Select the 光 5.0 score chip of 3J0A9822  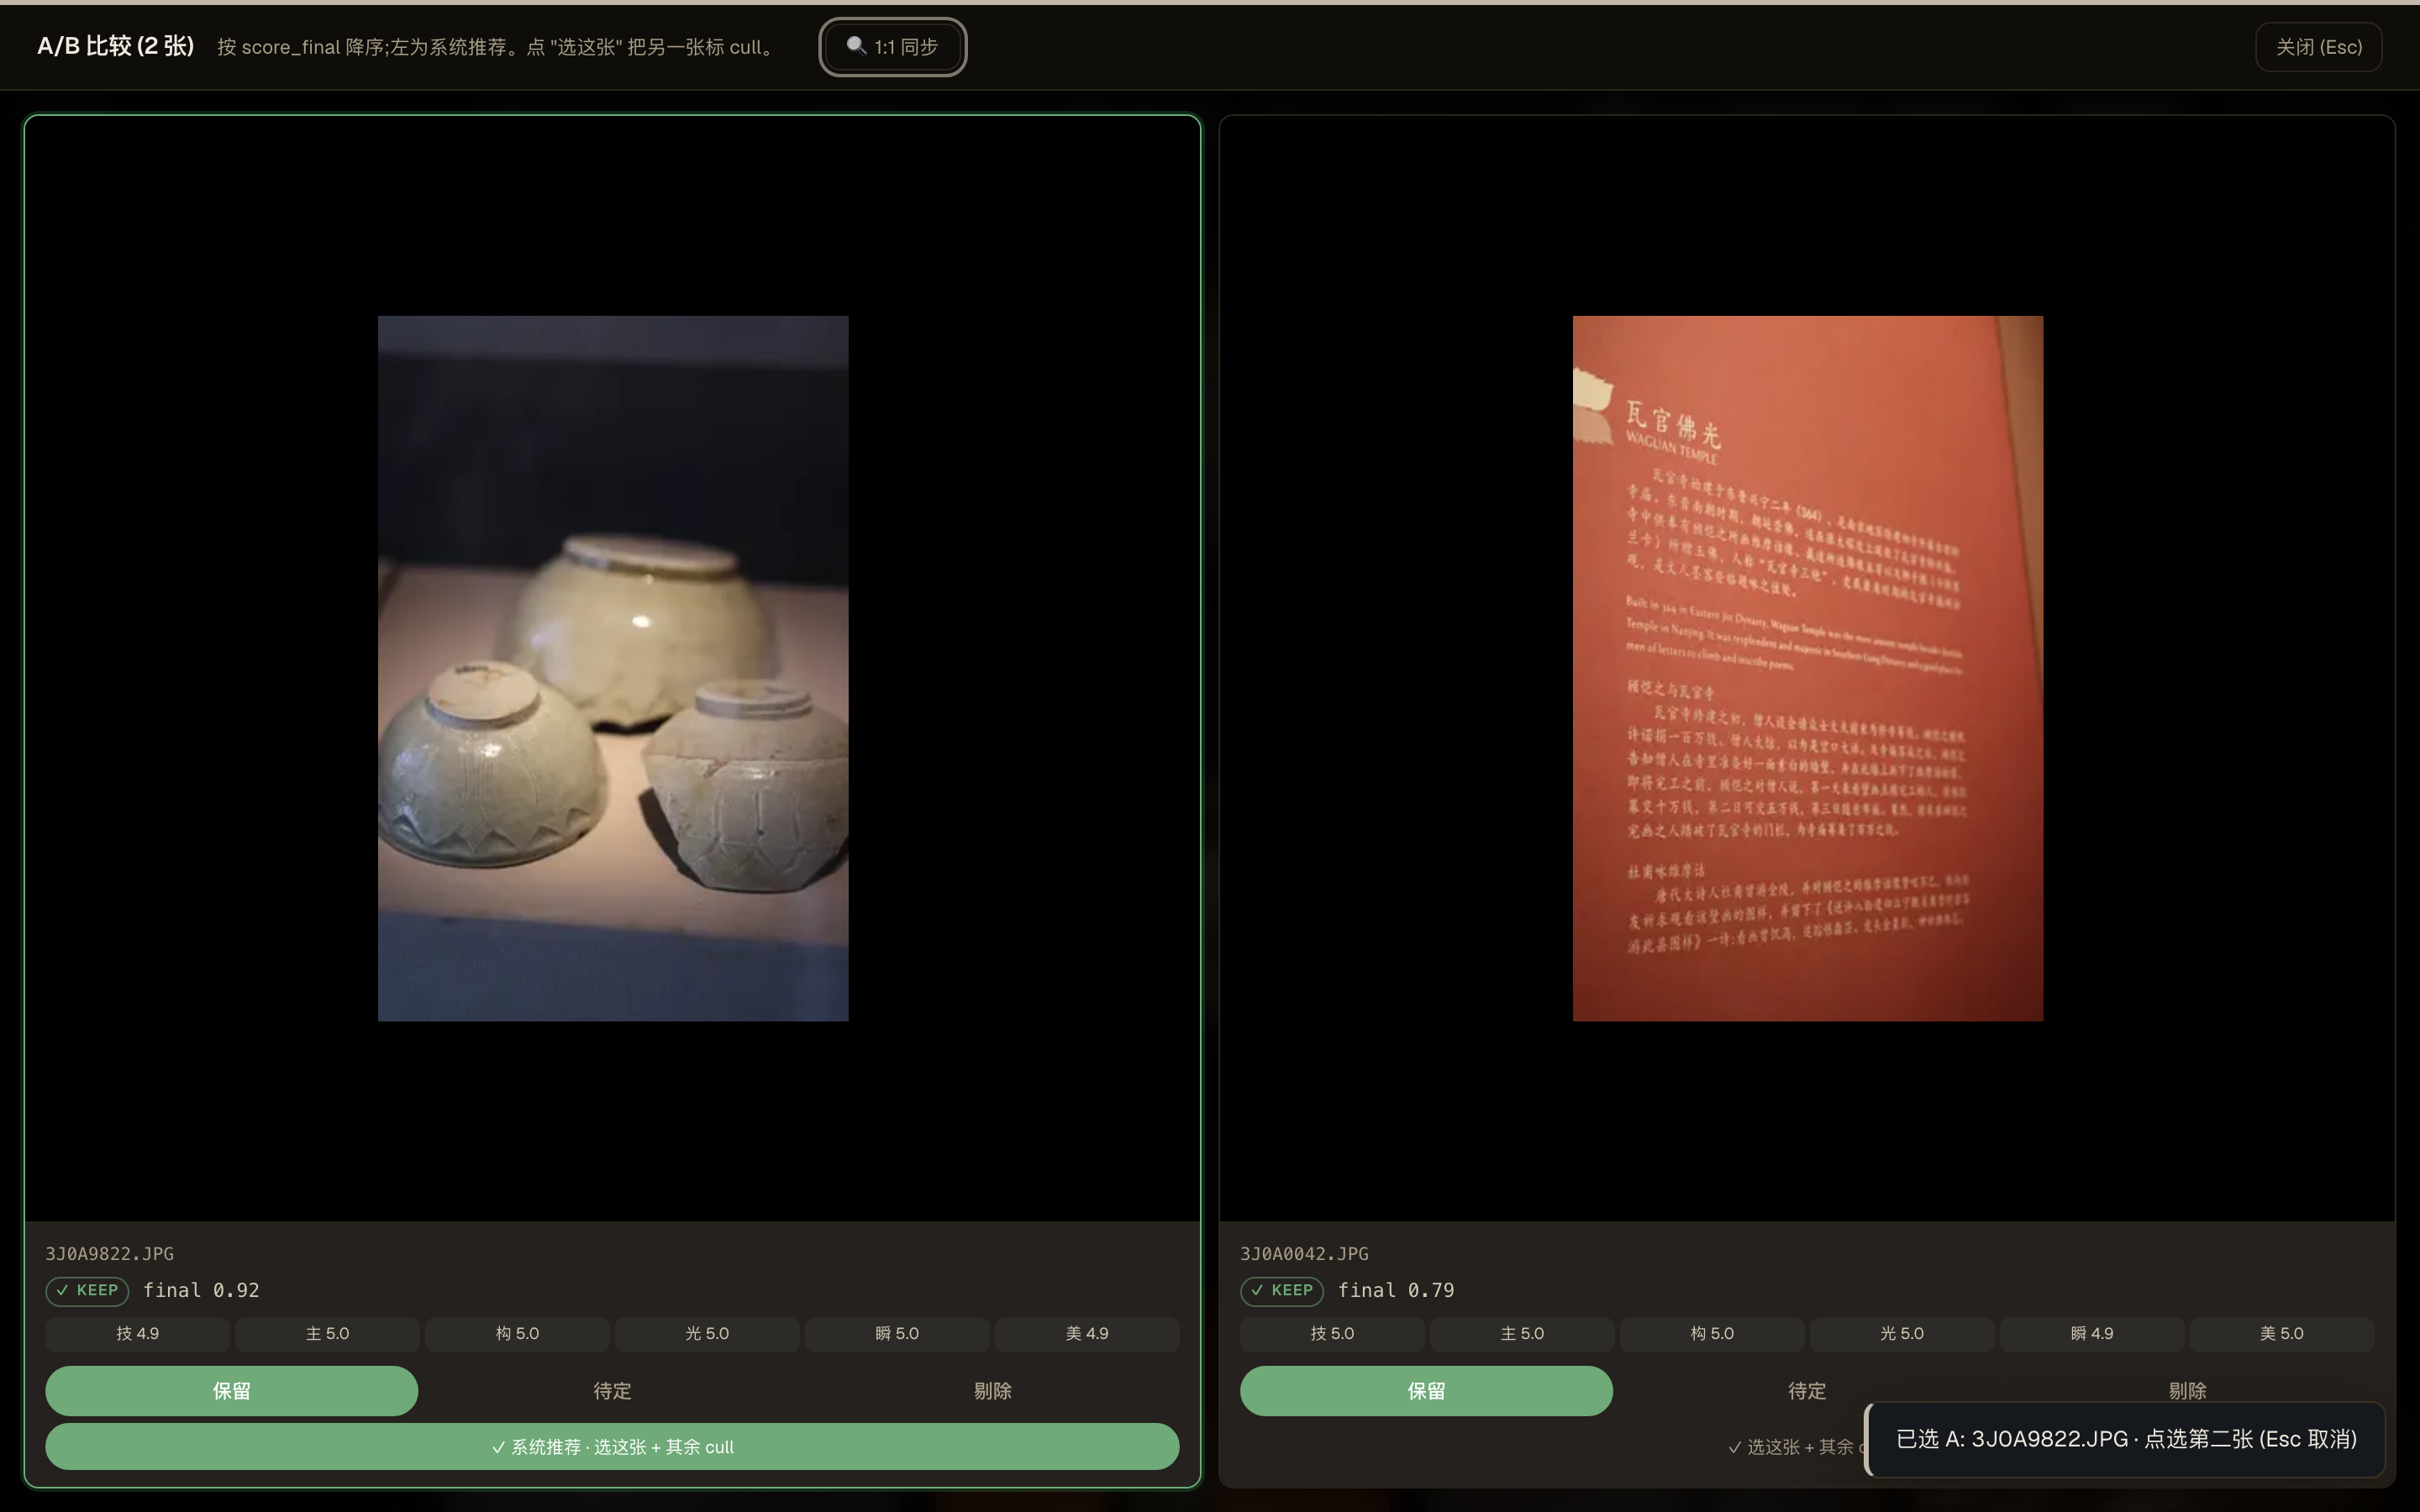click(x=707, y=1333)
